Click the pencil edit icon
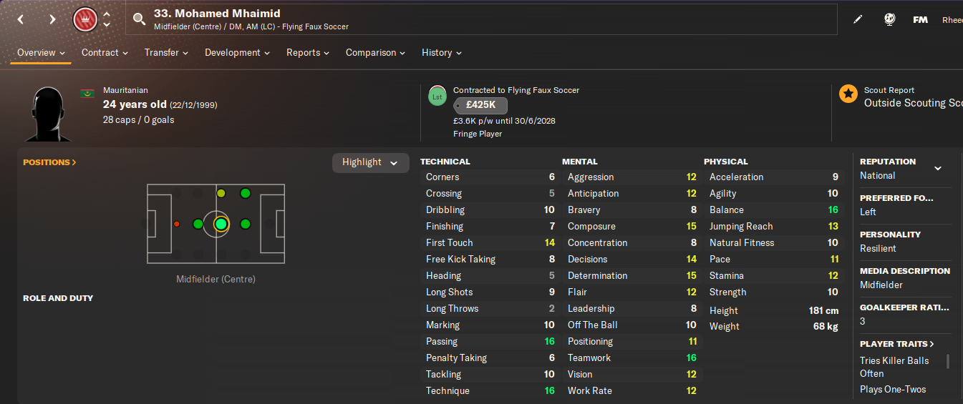This screenshot has width=963, height=404. 858,19
